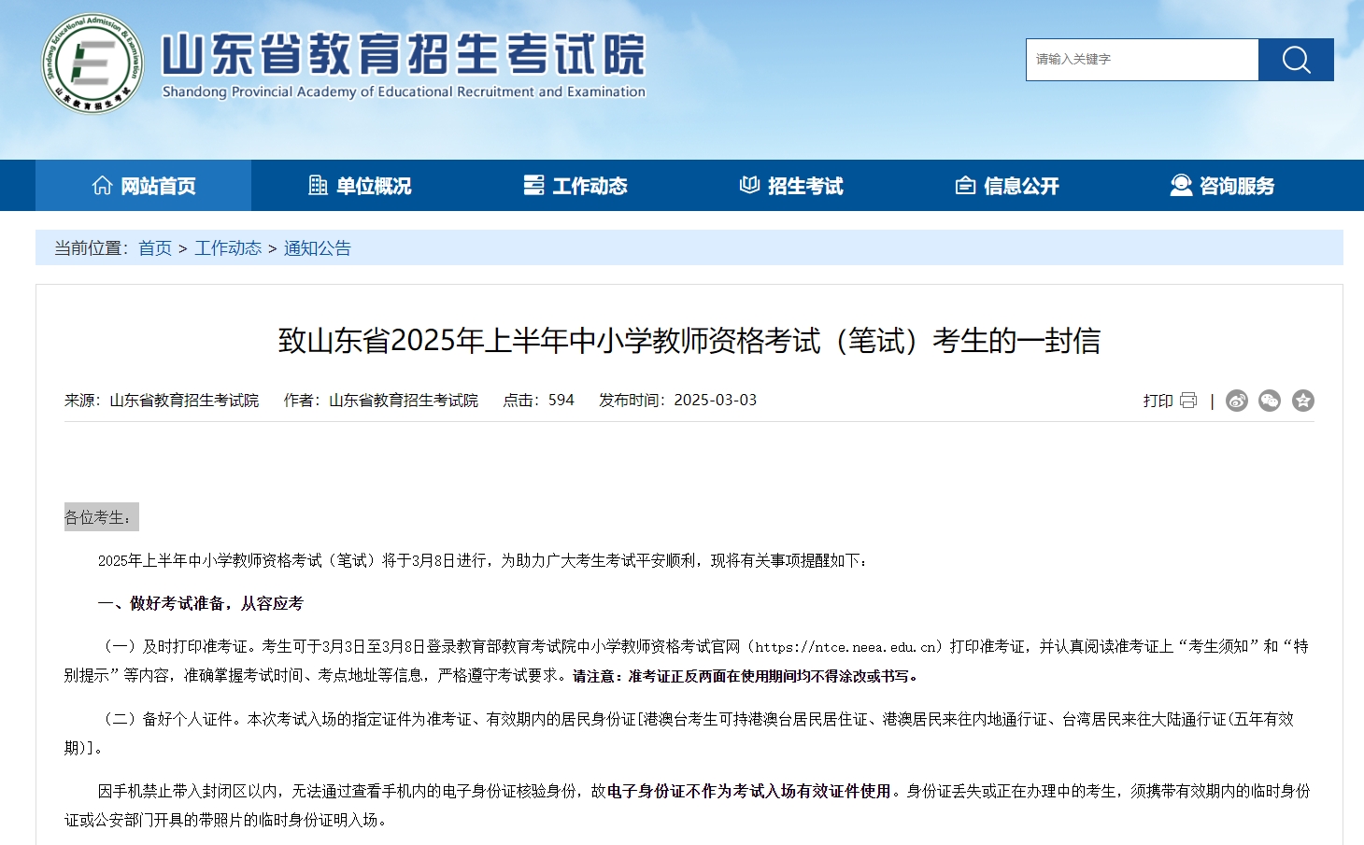Click the site title 山东省教育招生考试院
This screenshot has height=845, width=1364.
[404, 54]
